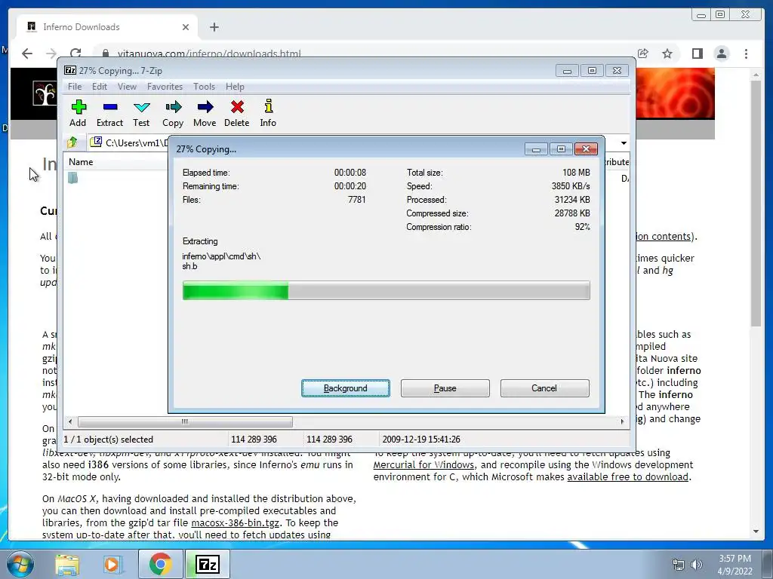Click the Chrome page vertical scrollbar thumb
The height and width of the screenshot is (579, 773).
756,203
